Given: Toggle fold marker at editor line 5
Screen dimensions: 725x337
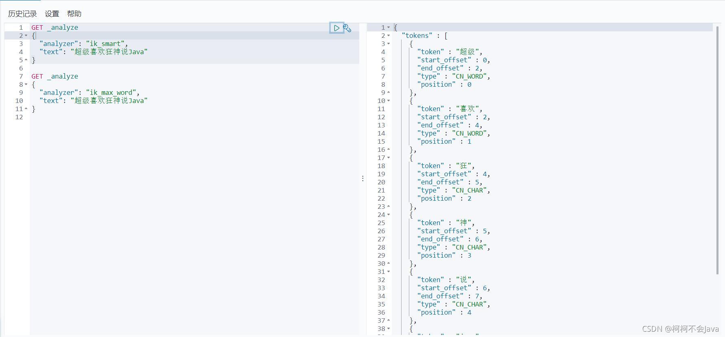Looking at the screenshot, I should (26, 60).
